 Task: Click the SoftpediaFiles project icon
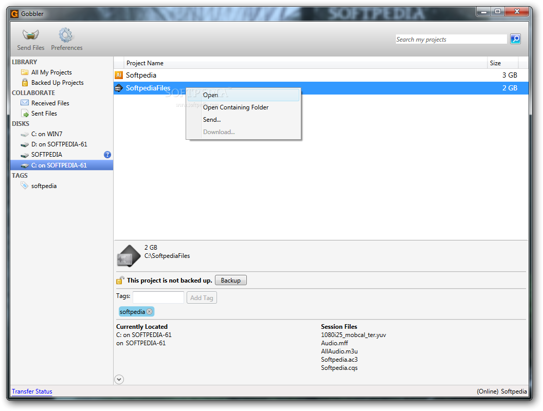point(119,88)
